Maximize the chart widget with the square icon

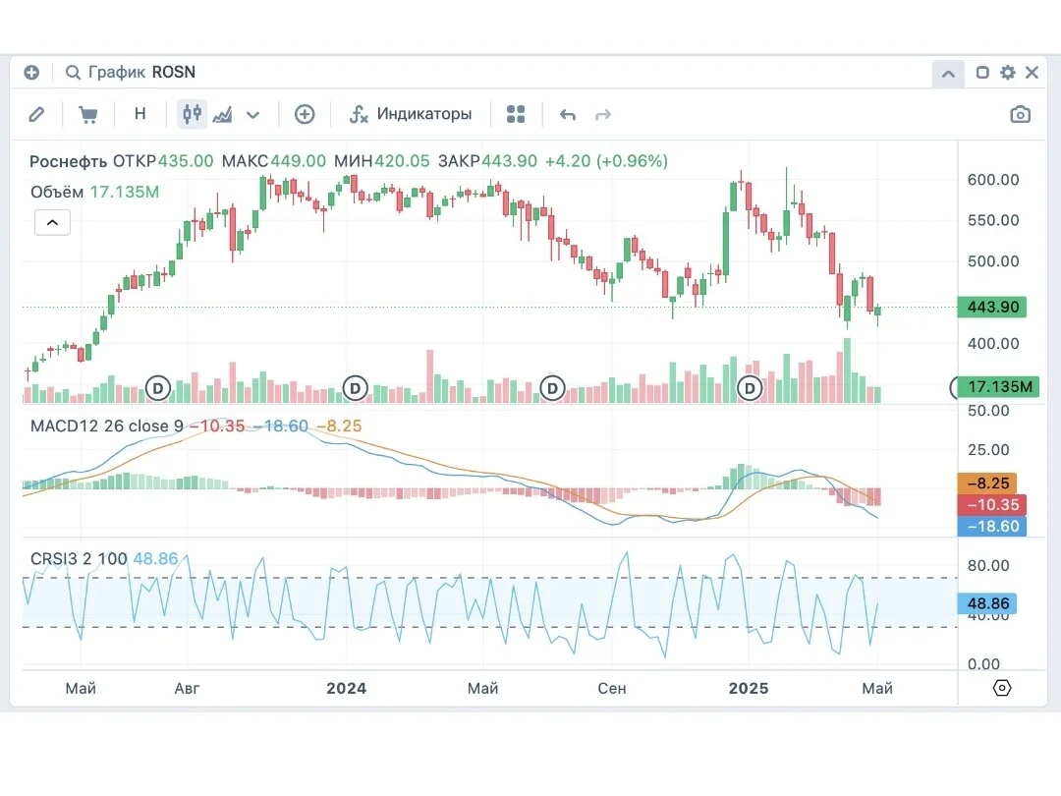point(982,73)
